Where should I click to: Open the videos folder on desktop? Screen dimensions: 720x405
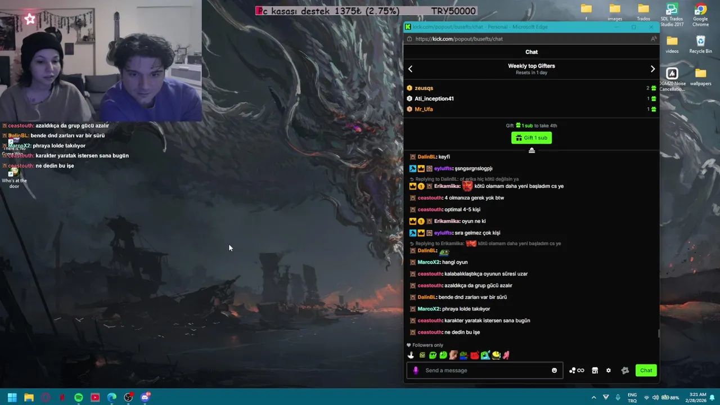pyautogui.click(x=672, y=44)
